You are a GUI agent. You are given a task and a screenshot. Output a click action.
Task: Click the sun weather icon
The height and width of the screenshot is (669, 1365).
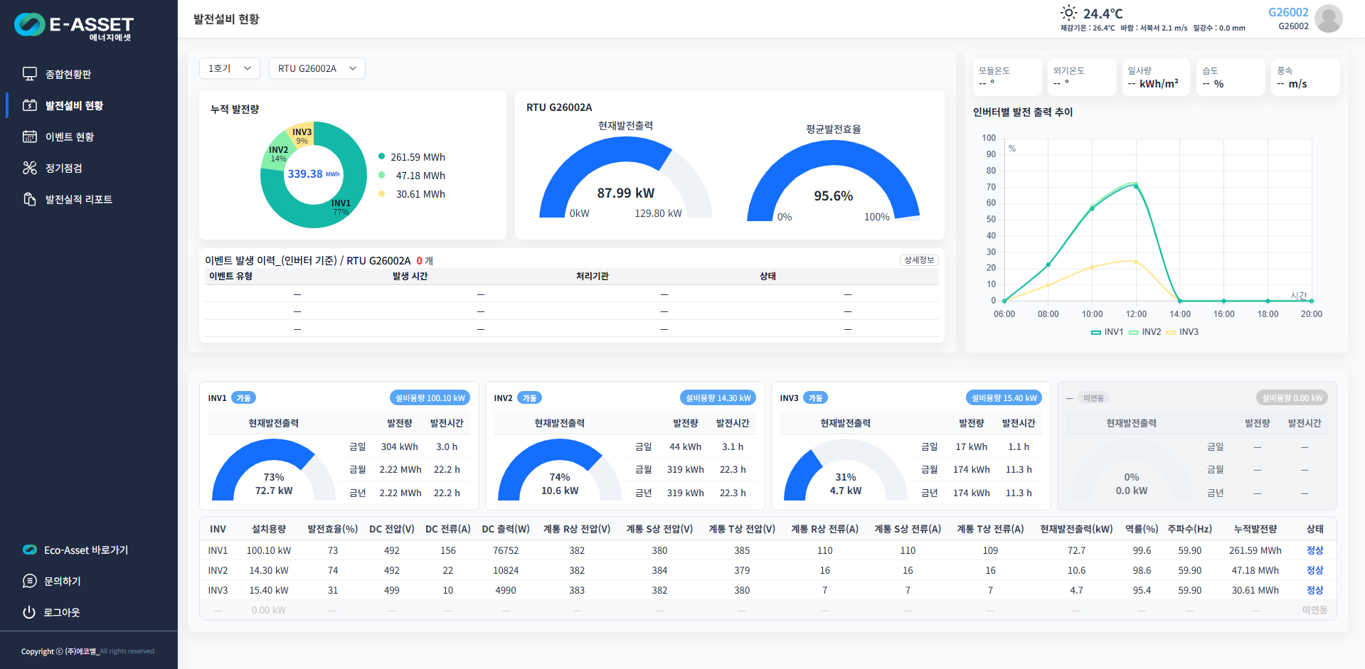[x=1068, y=13]
